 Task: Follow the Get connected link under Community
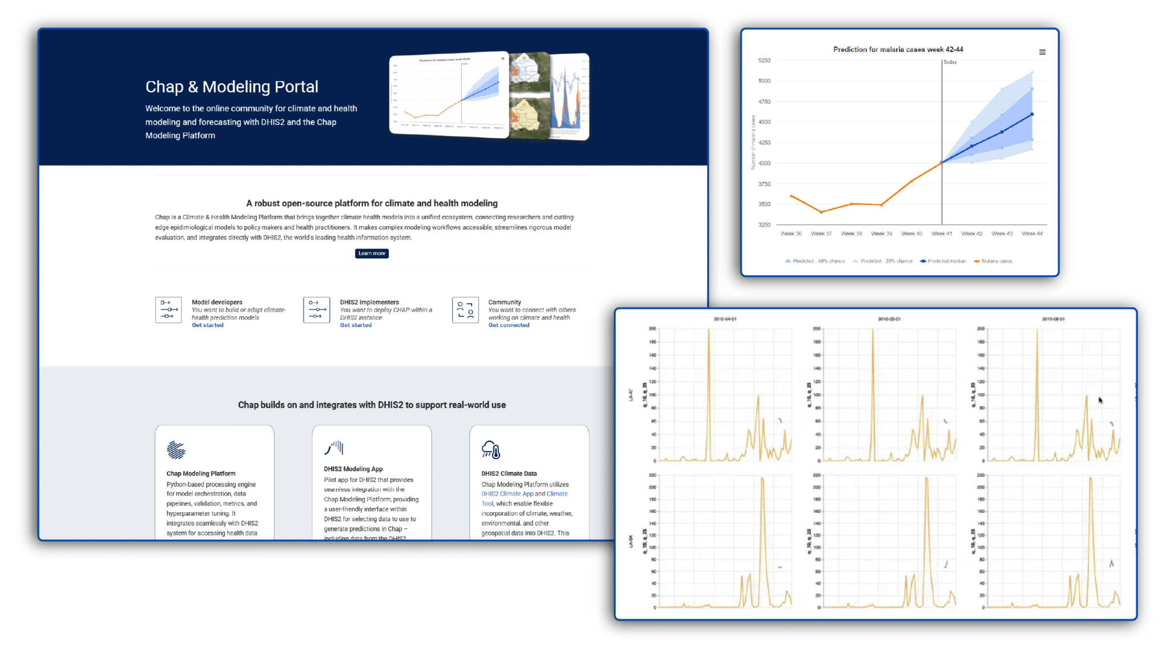509,325
